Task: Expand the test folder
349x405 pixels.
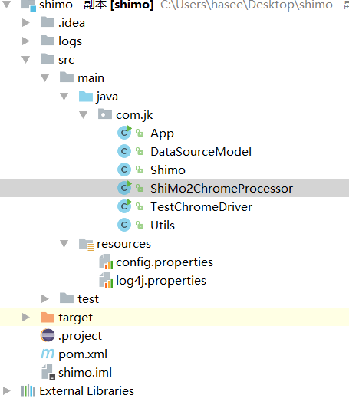Action: 45,298
